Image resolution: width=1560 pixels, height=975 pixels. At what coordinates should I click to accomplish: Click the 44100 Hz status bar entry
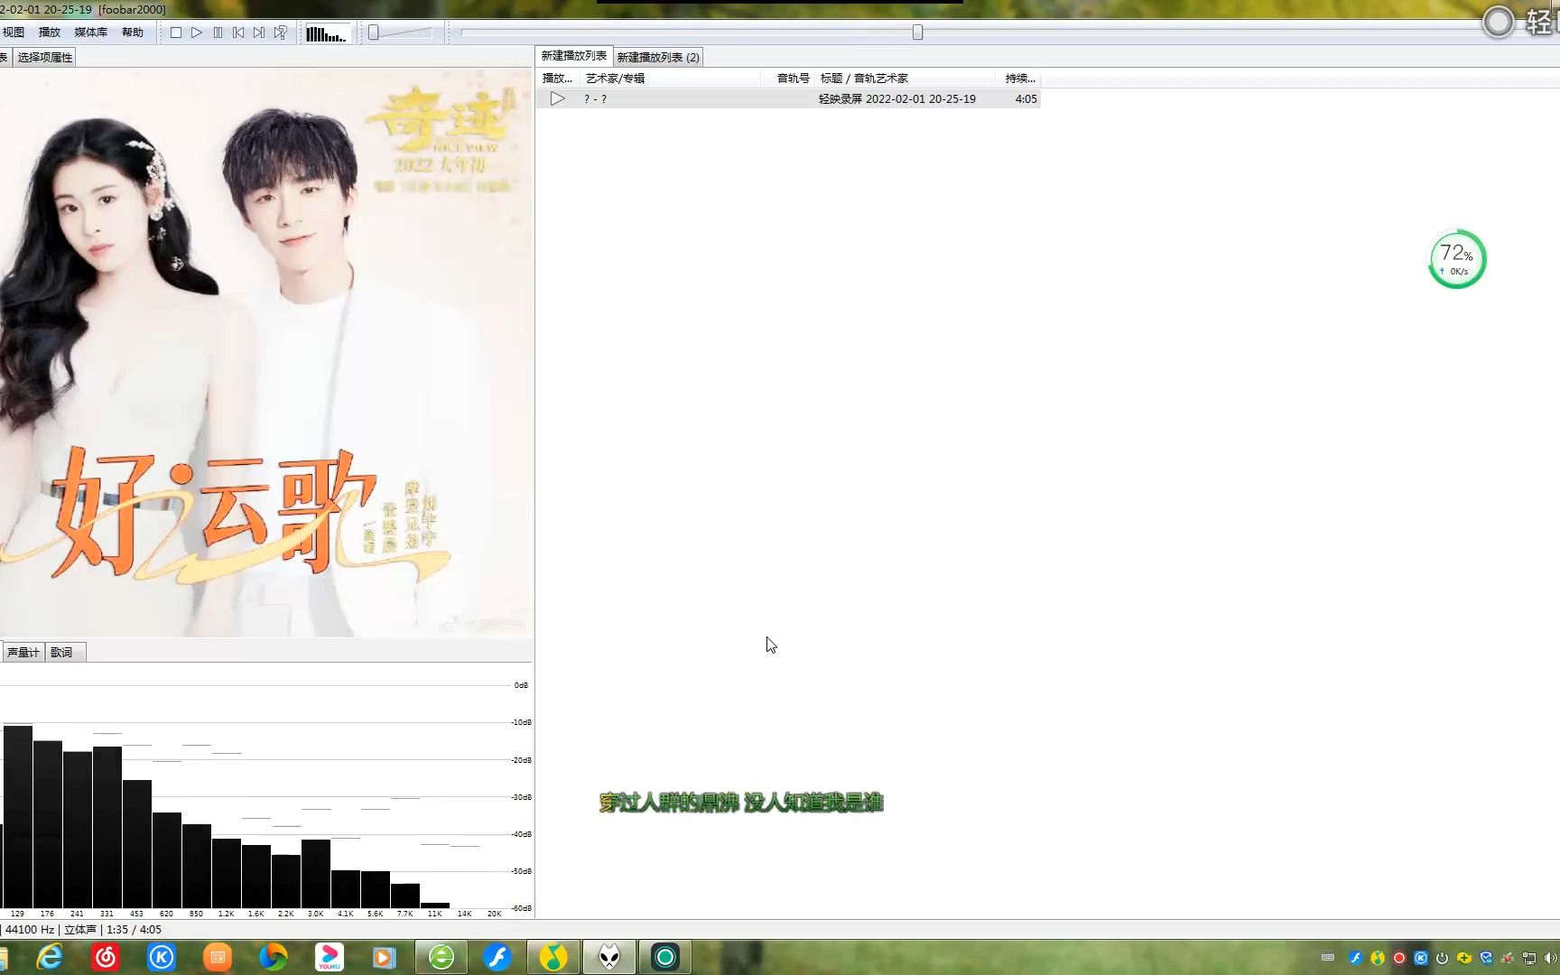point(30,930)
